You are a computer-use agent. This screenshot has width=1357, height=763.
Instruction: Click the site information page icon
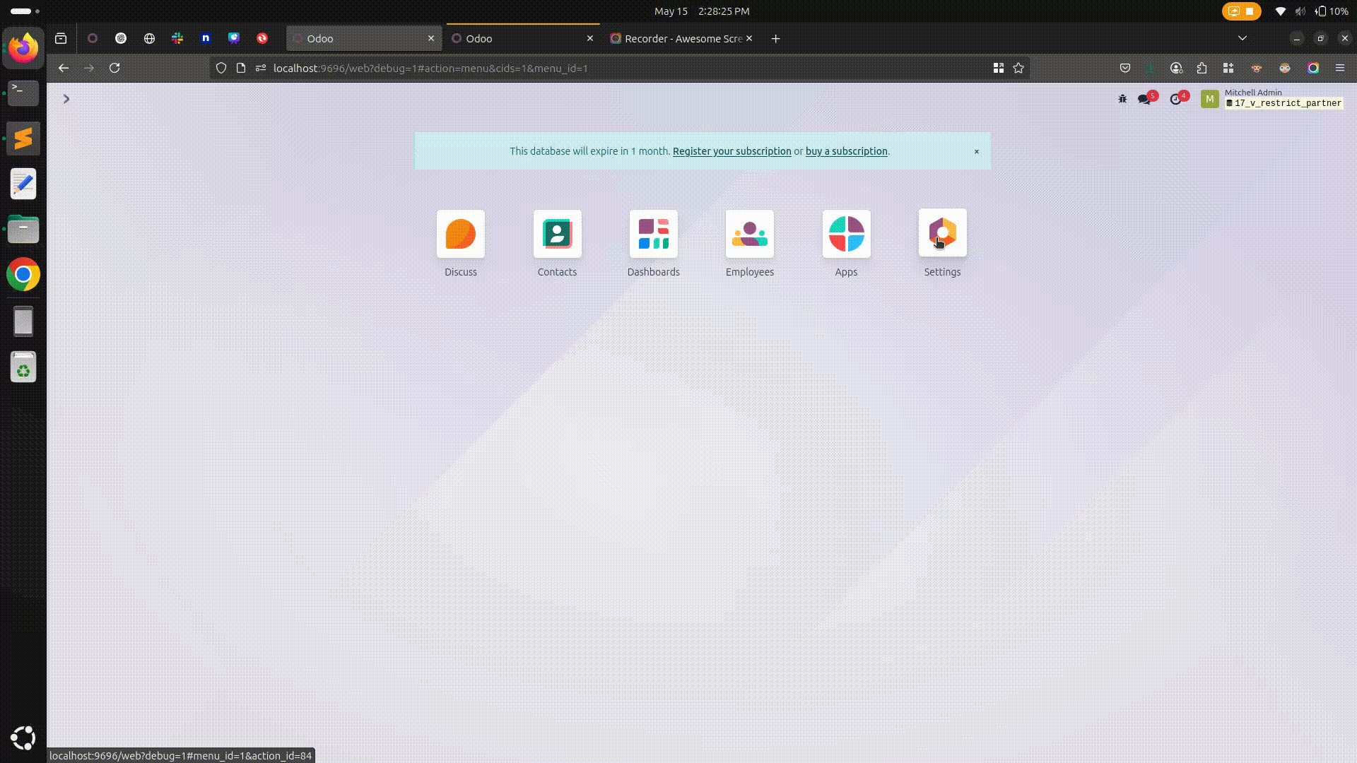pos(241,68)
